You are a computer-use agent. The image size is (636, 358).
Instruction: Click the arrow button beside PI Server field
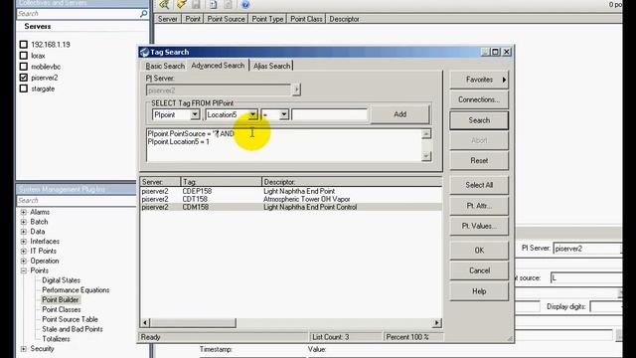(x=296, y=89)
